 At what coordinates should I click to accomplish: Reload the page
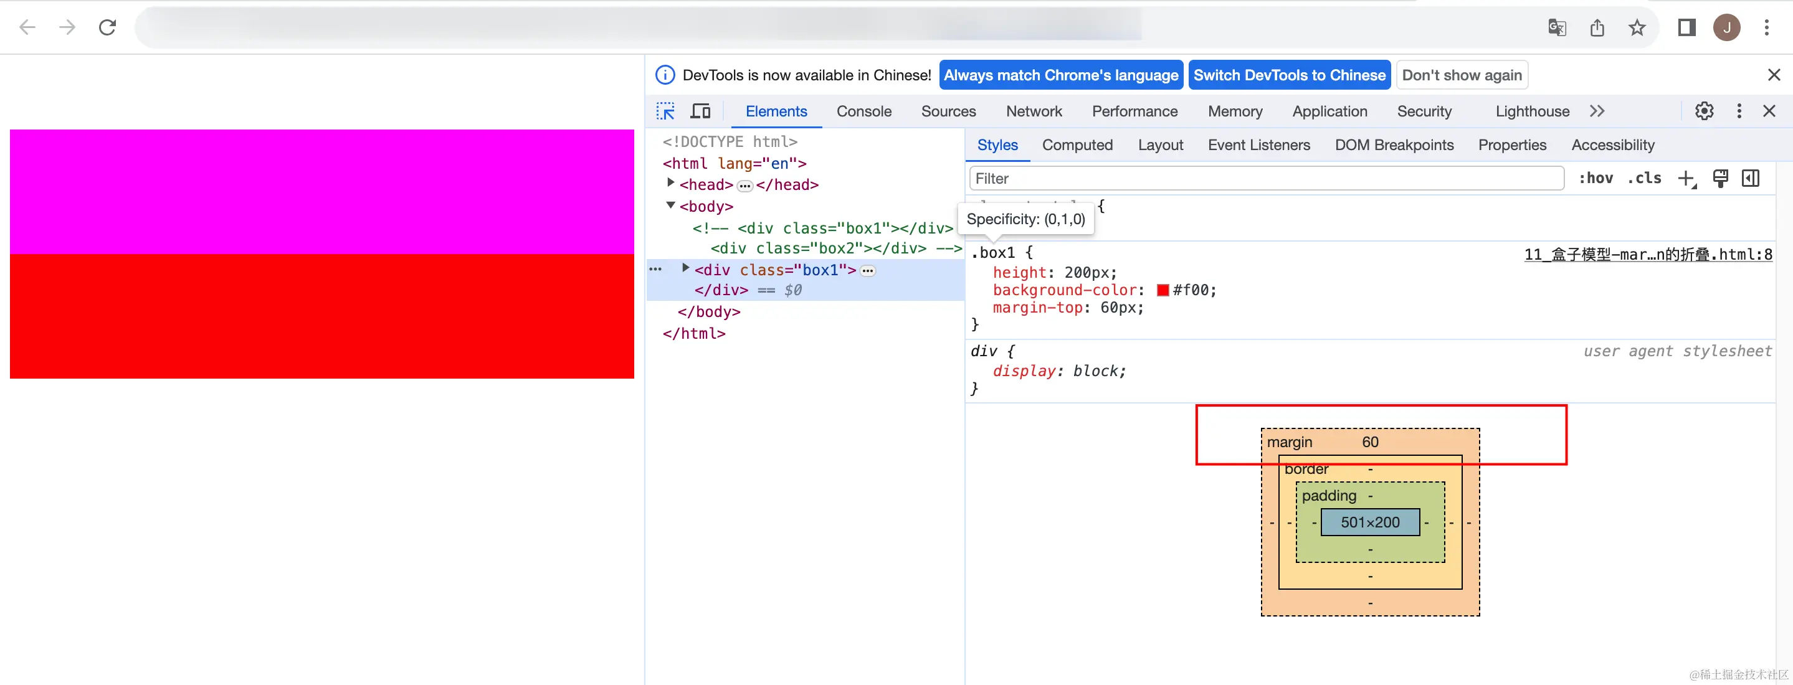pos(107,27)
